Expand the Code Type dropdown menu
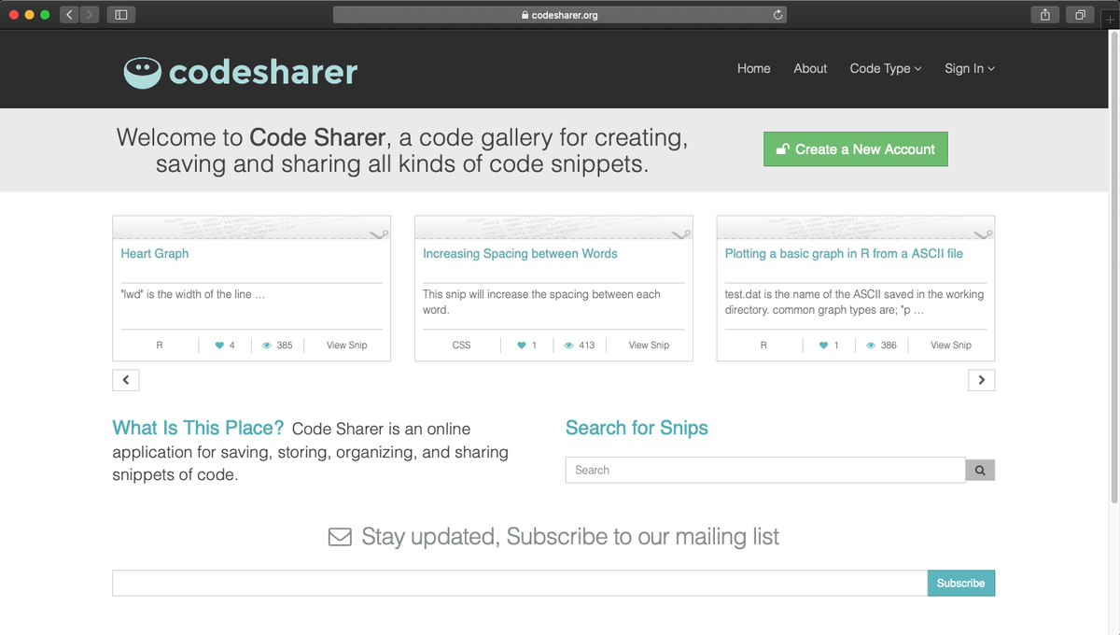This screenshot has height=635, width=1120. point(886,68)
